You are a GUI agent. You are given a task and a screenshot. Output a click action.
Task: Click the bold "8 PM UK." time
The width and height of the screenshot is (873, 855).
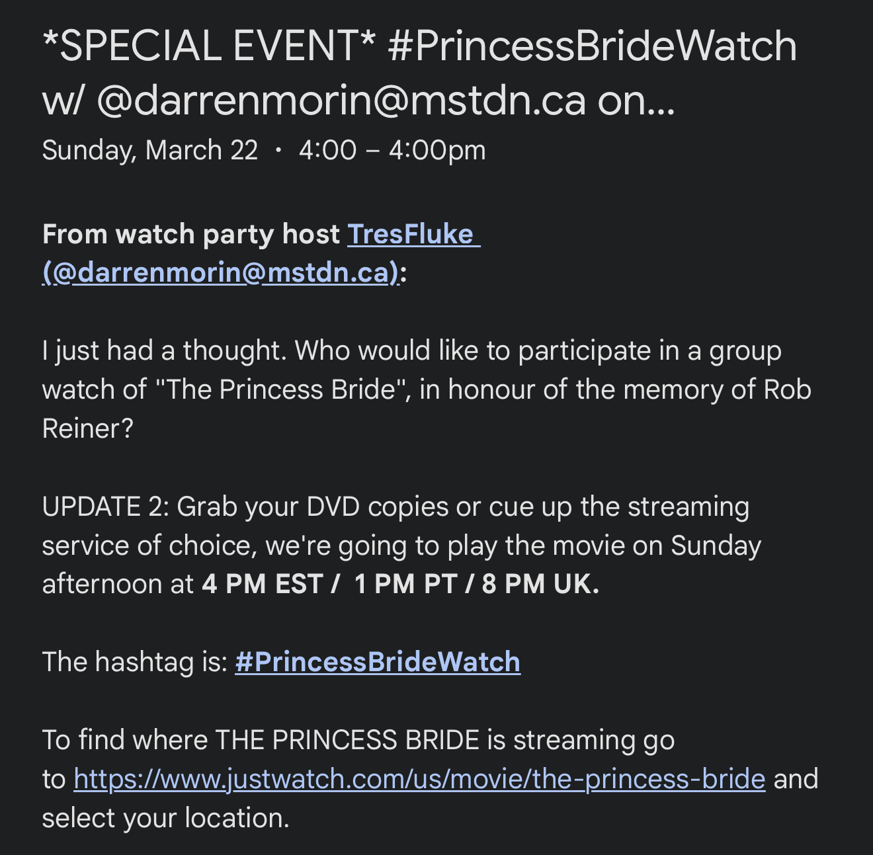tap(540, 585)
